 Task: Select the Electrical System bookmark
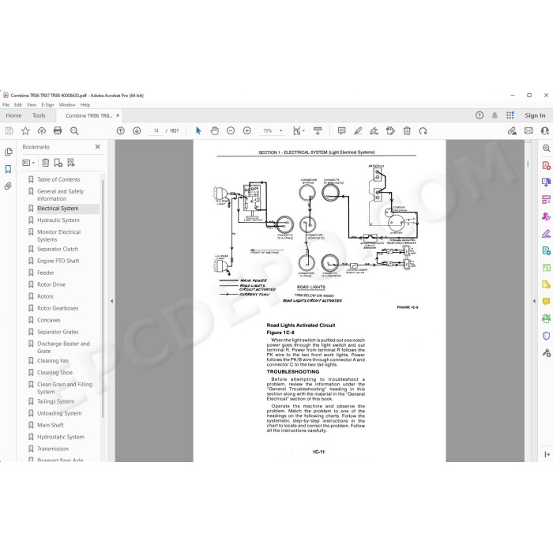pyautogui.click(x=58, y=209)
